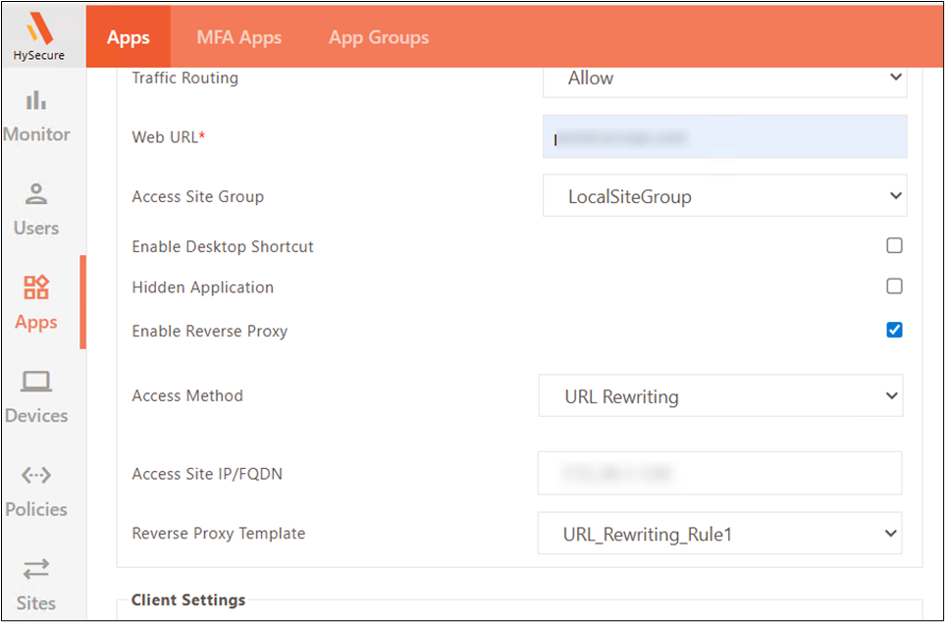Click the Client Settings section header
The image size is (945, 622).
pos(188,599)
